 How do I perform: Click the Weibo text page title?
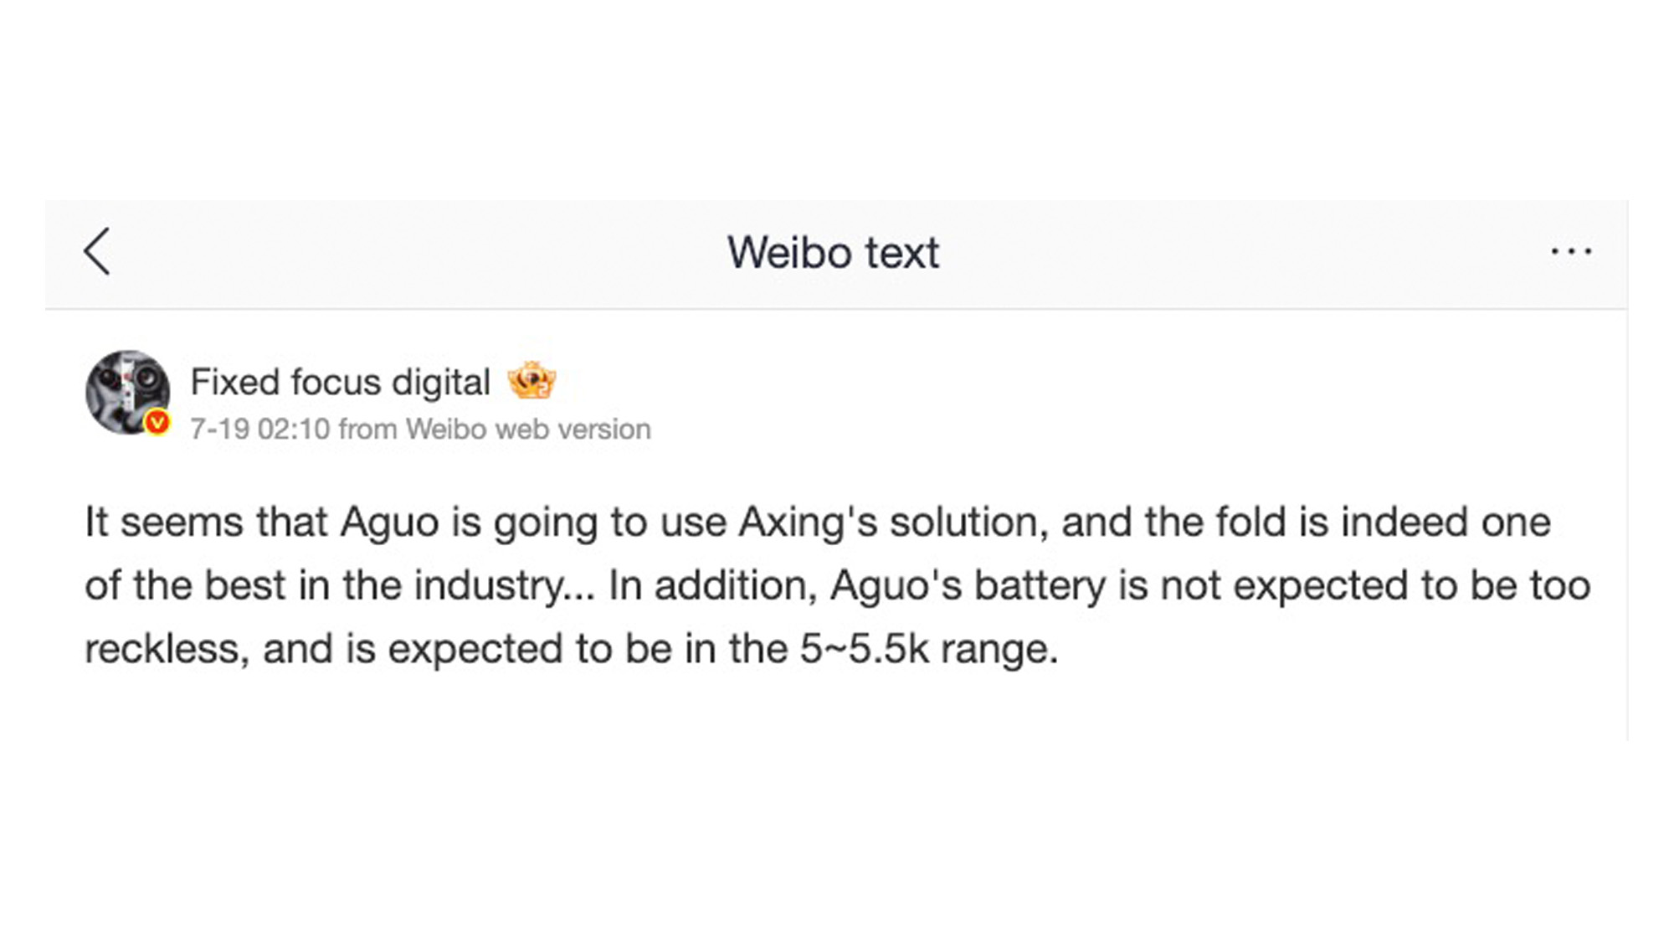pos(833,253)
